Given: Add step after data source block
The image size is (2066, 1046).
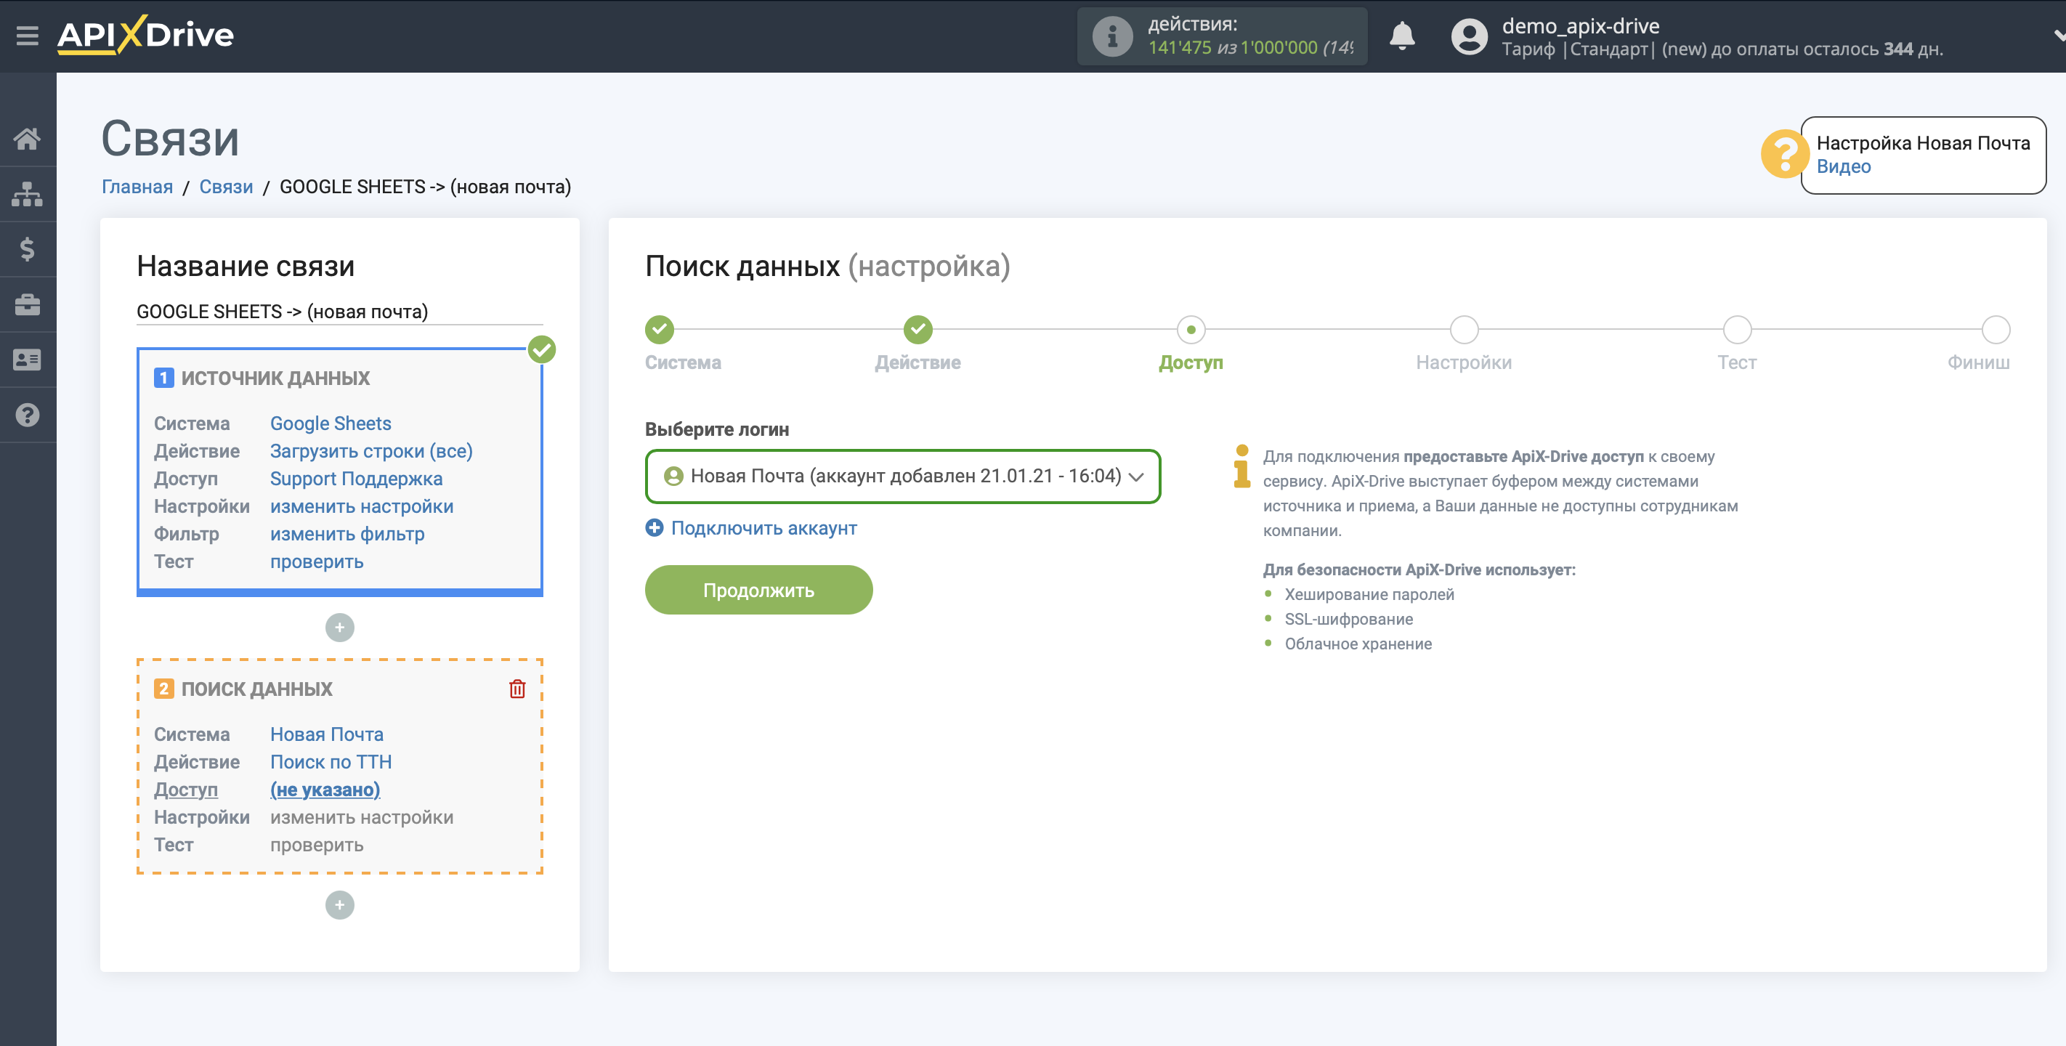Looking at the screenshot, I should pos(339,628).
